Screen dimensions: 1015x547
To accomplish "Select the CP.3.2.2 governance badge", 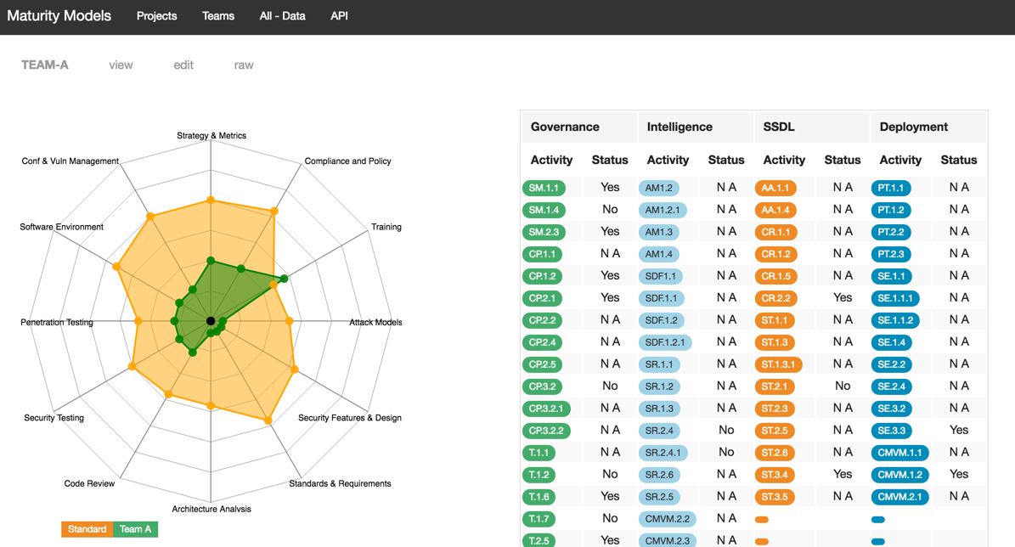I will [x=546, y=431].
